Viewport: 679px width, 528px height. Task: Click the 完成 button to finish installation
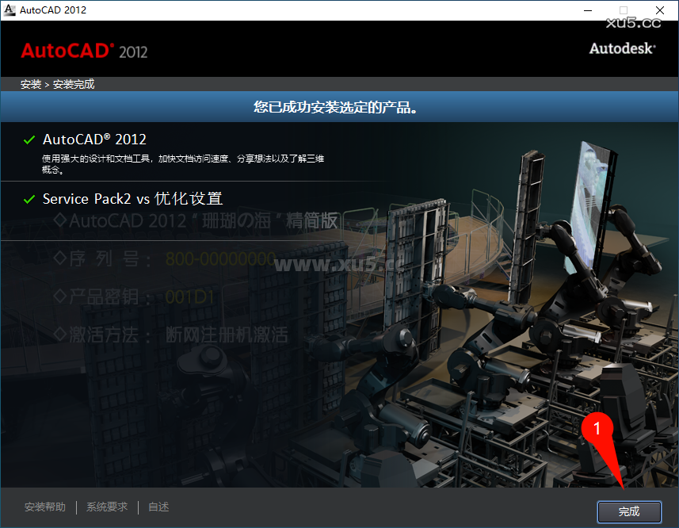[x=629, y=511]
